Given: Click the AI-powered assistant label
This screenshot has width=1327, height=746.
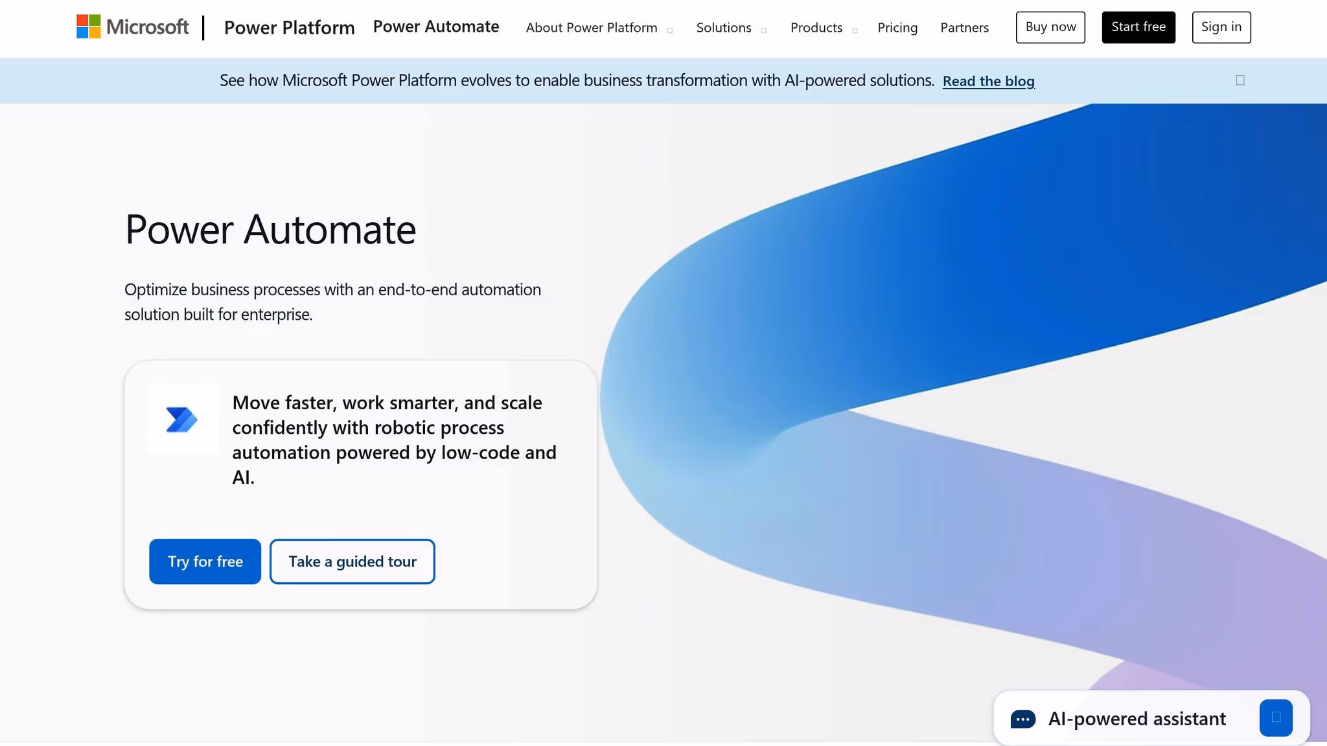Looking at the screenshot, I should (x=1137, y=718).
